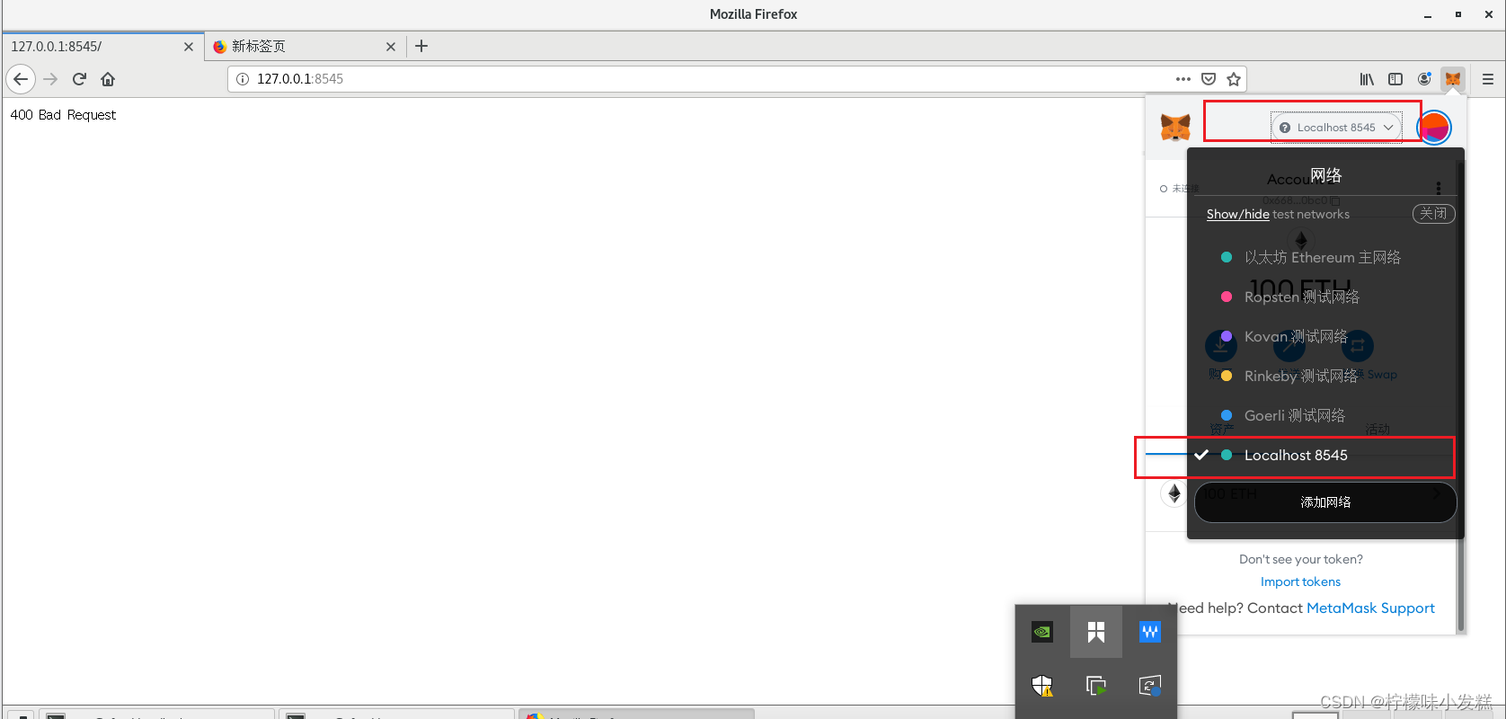Click the MetaMask popup scrollbar
This screenshot has width=1506, height=719.
pos(1461,395)
